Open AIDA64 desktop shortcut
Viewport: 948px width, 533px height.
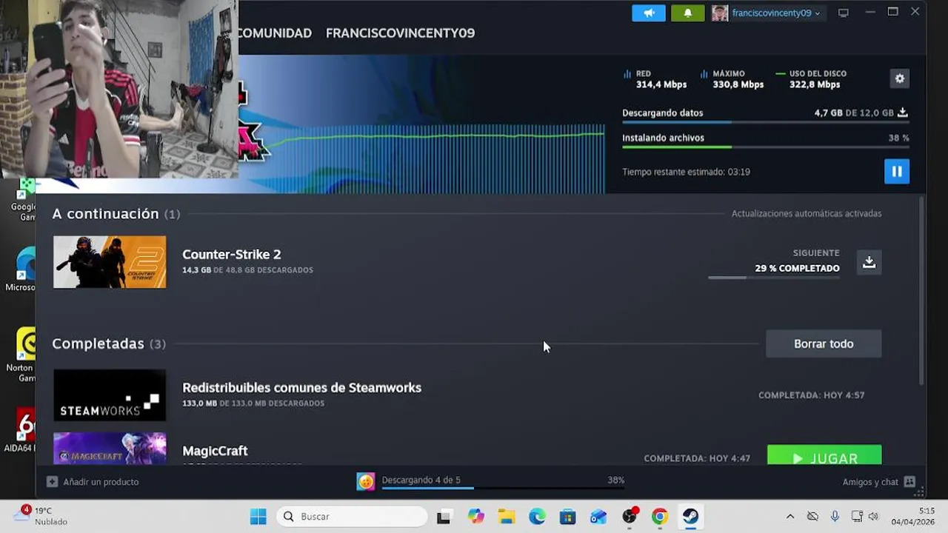click(x=22, y=429)
